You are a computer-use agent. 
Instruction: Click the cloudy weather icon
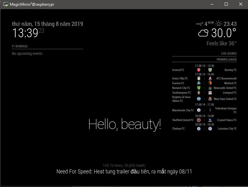click(x=203, y=33)
